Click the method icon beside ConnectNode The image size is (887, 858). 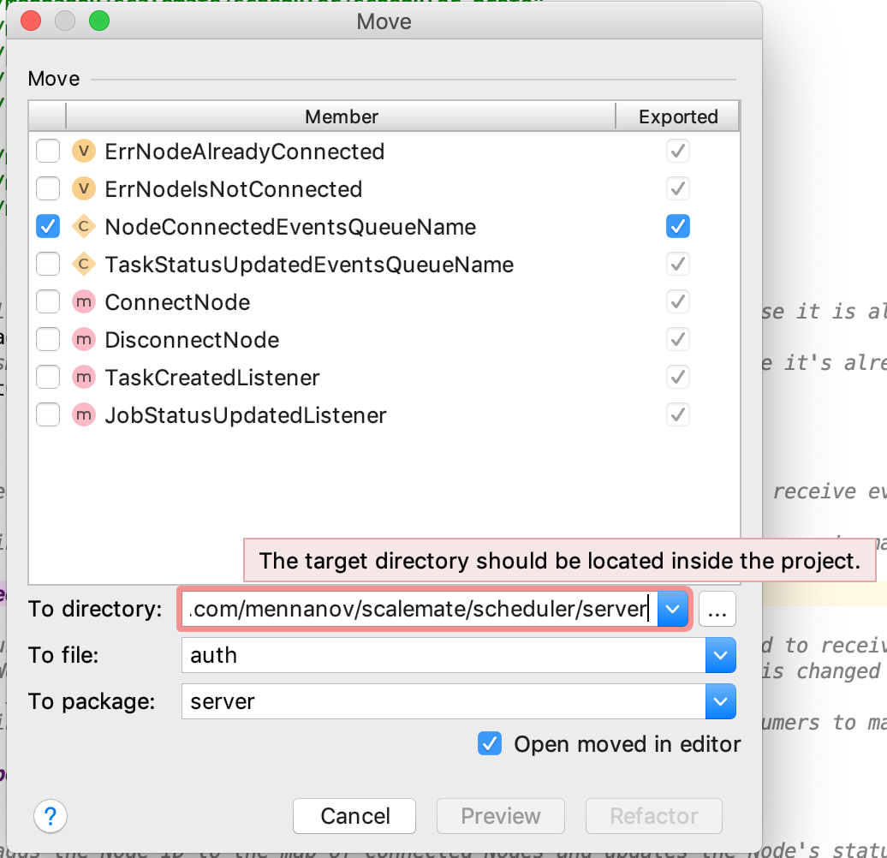point(84,301)
